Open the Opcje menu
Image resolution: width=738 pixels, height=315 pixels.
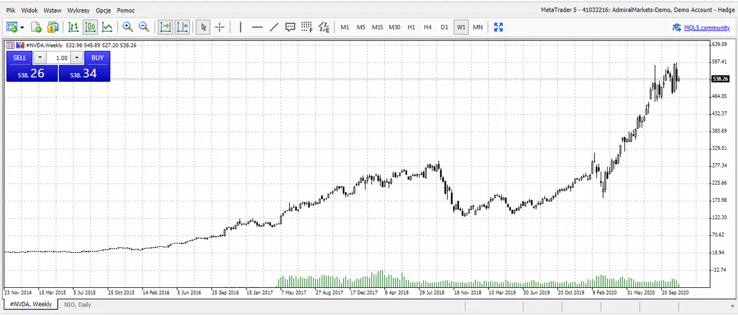[104, 10]
